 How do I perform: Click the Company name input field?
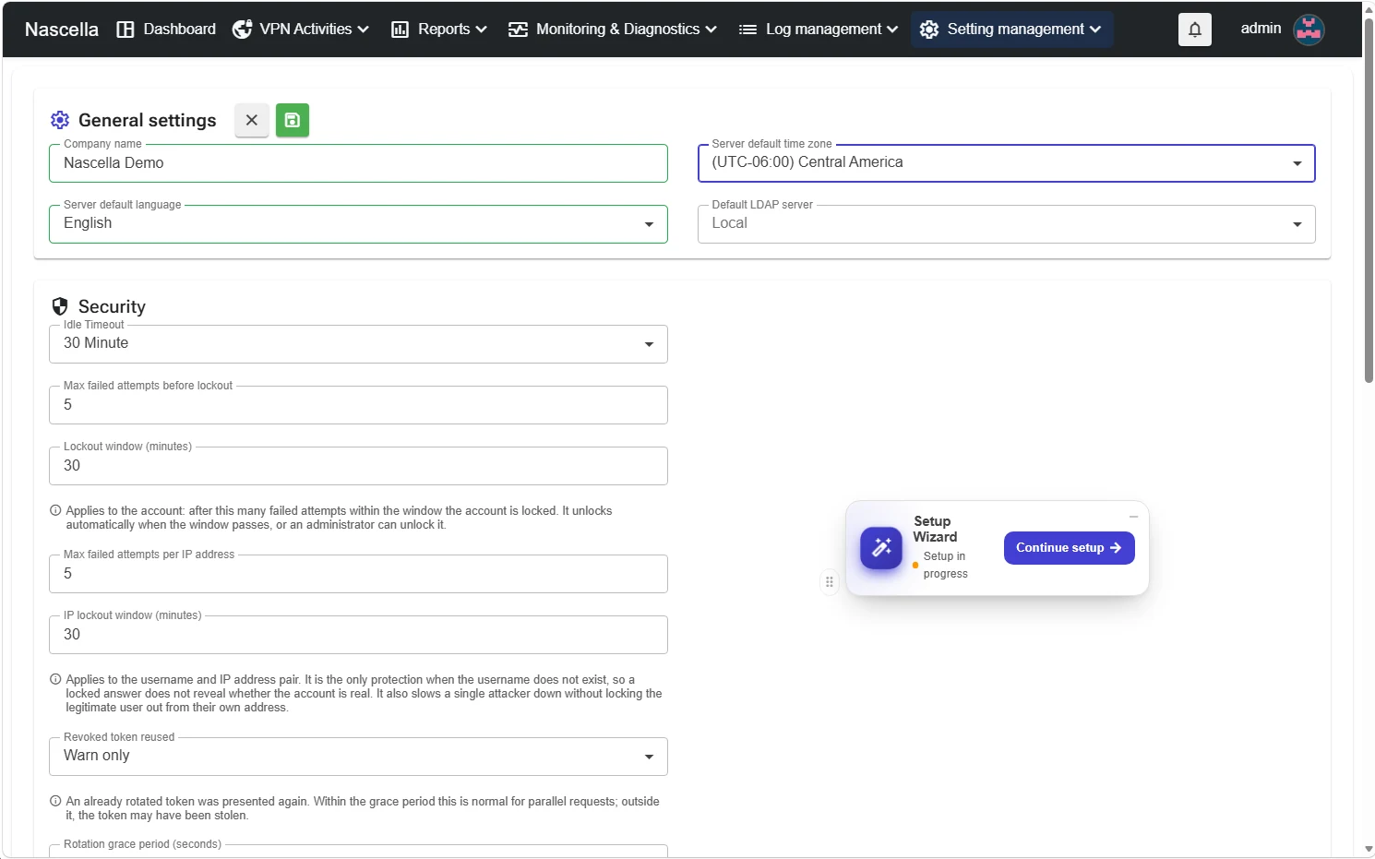tap(358, 163)
